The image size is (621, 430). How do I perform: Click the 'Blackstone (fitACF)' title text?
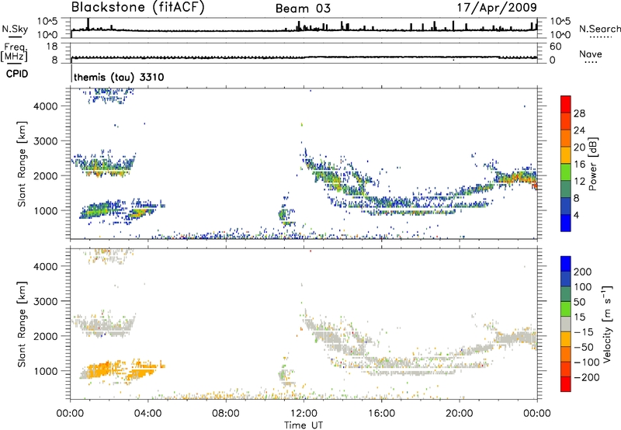coord(138,8)
